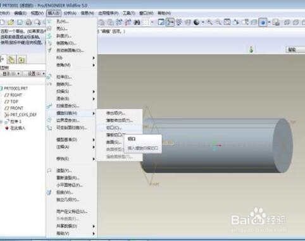
Task: Choose 壳(L) shell in Insert menu
Action: click(x=72, y=28)
